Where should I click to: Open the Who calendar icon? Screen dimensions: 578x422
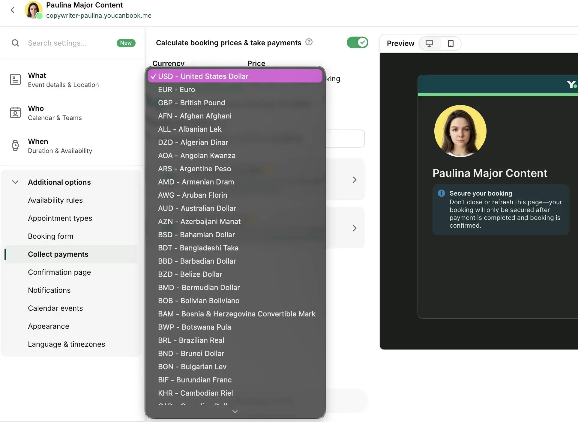(x=15, y=113)
